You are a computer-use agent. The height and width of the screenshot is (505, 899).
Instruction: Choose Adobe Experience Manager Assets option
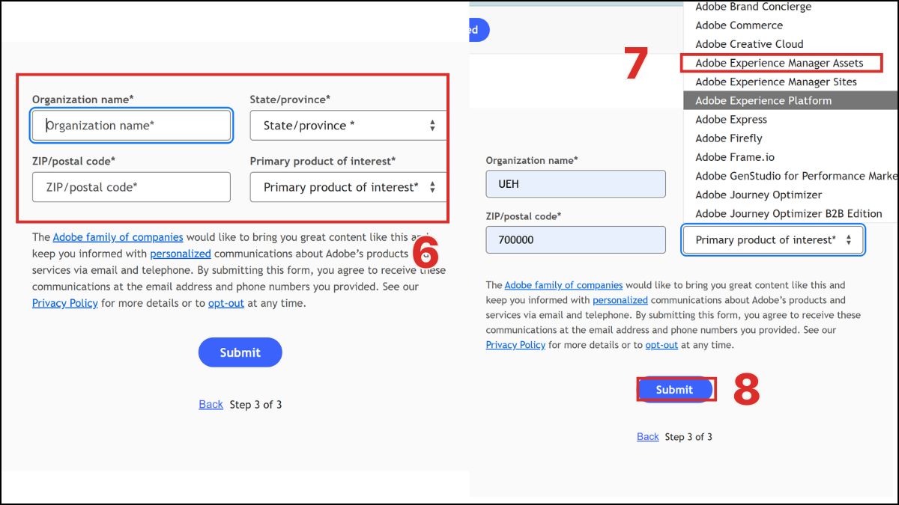(779, 63)
